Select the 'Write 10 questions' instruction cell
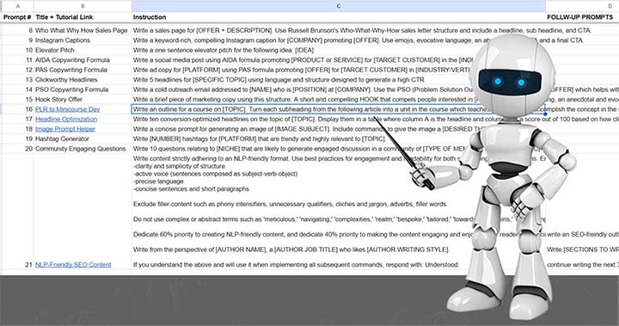Viewport: 619px width, 326px height. point(339,149)
